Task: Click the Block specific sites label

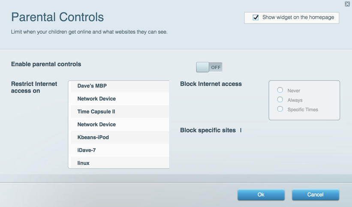Action: tap(208, 130)
